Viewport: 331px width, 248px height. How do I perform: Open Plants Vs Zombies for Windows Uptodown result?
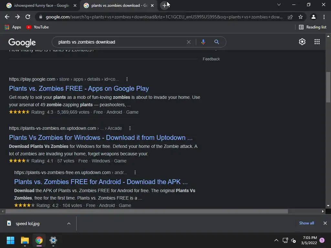(x=101, y=138)
